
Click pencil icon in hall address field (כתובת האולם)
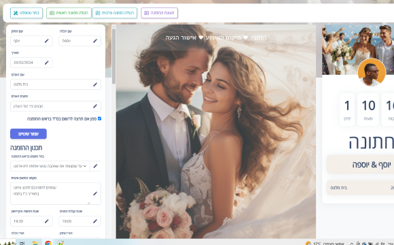(x=95, y=106)
